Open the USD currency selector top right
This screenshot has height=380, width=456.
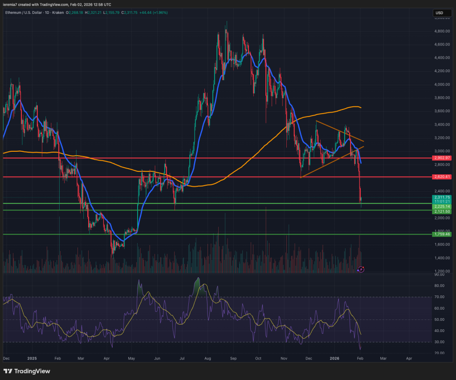(x=441, y=13)
